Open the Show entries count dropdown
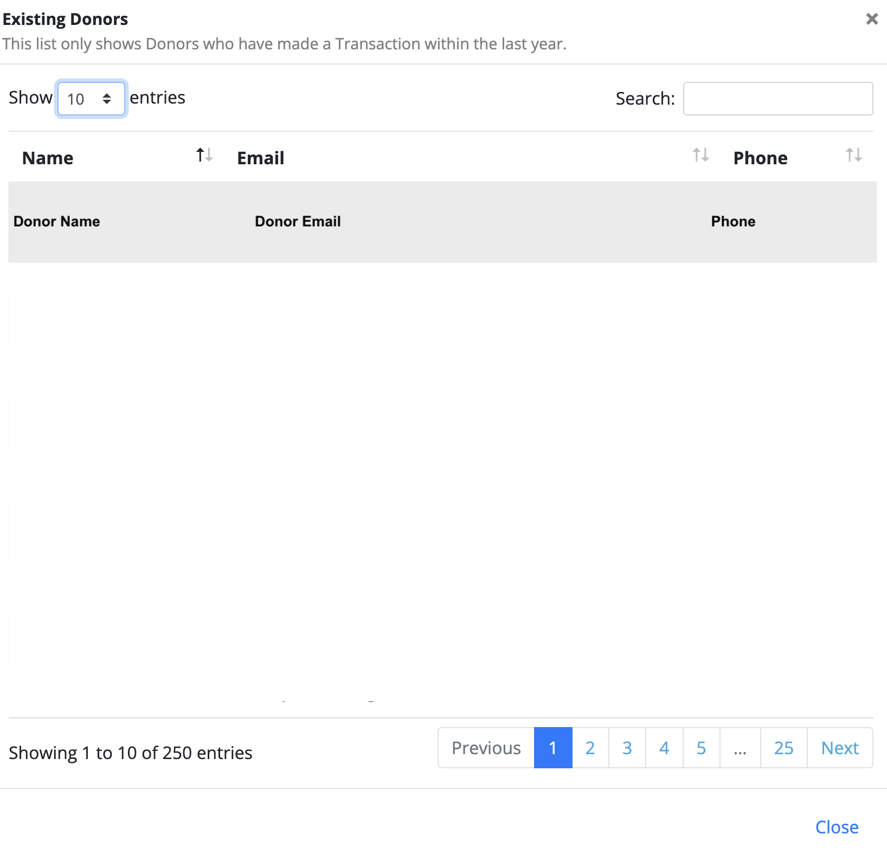 click(91, 99)
